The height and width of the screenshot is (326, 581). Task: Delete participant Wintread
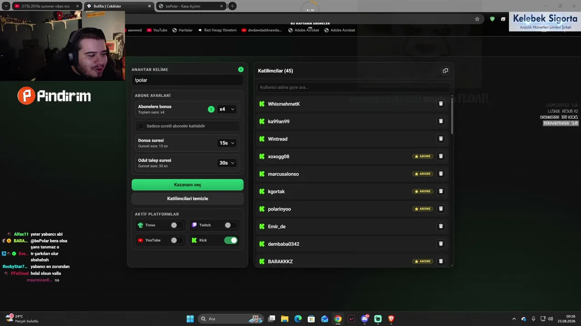[x=440, y=139]
